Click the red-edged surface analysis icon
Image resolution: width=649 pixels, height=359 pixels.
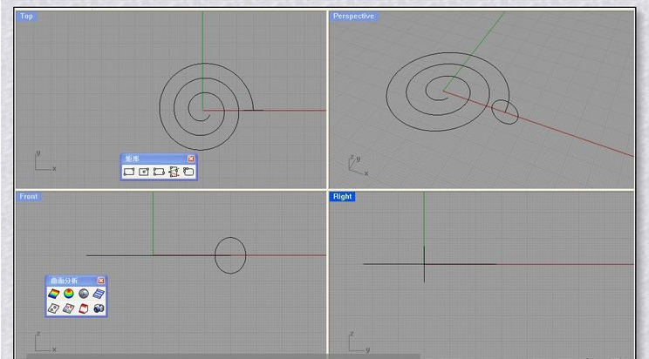point(84,308)
